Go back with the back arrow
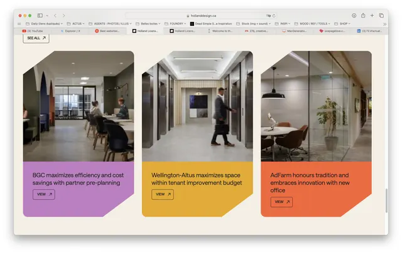The width and height of the screenshot is (402, 253). 55,16
